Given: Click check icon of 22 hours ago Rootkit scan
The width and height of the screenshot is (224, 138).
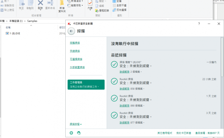Looking at the screenshot, I should coord(114,81).
